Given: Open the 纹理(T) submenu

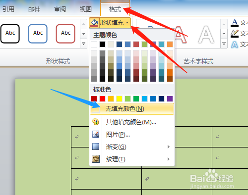Looking at the screenshot, I should [132, 159].
